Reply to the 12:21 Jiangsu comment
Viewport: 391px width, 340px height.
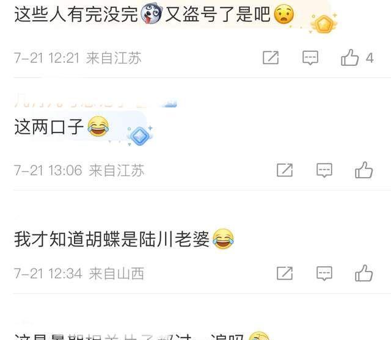coord(310,57)
